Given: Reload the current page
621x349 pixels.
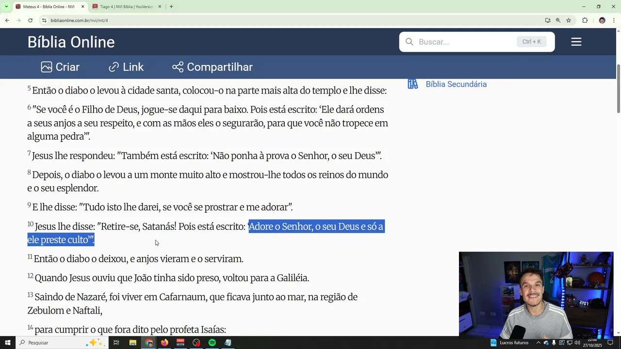Looking at the screenshot, I should (x=30, y=20).
